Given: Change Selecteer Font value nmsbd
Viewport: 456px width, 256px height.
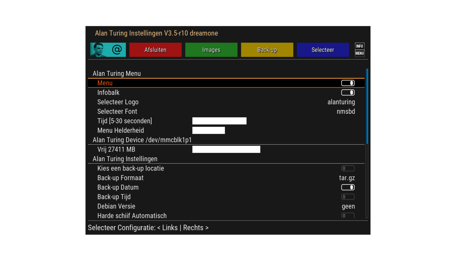Looking at the screenshot, I should [346, 112].
